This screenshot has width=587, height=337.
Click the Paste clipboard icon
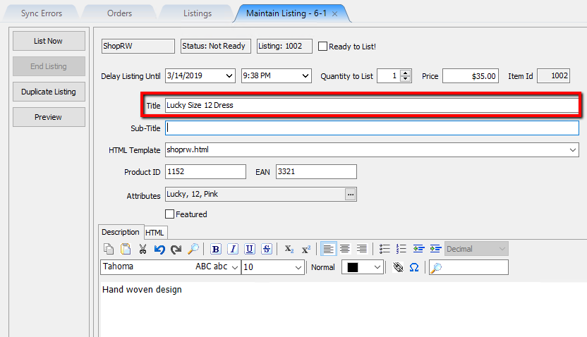(x=126, y=249)
